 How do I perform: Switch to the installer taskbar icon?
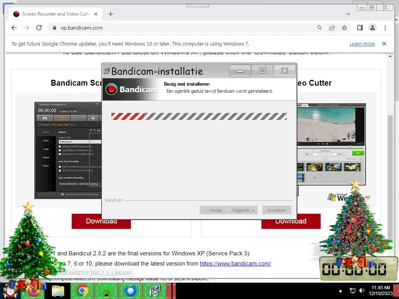point(154,291)
